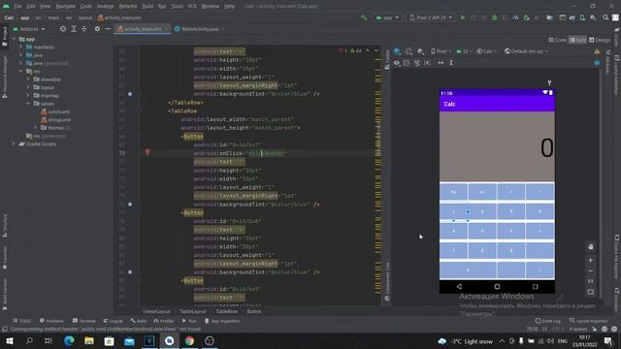Image resolution: width=621 pixels, height=349 pixels.
Task: Click the design surface layers icon
Action: 397,51
